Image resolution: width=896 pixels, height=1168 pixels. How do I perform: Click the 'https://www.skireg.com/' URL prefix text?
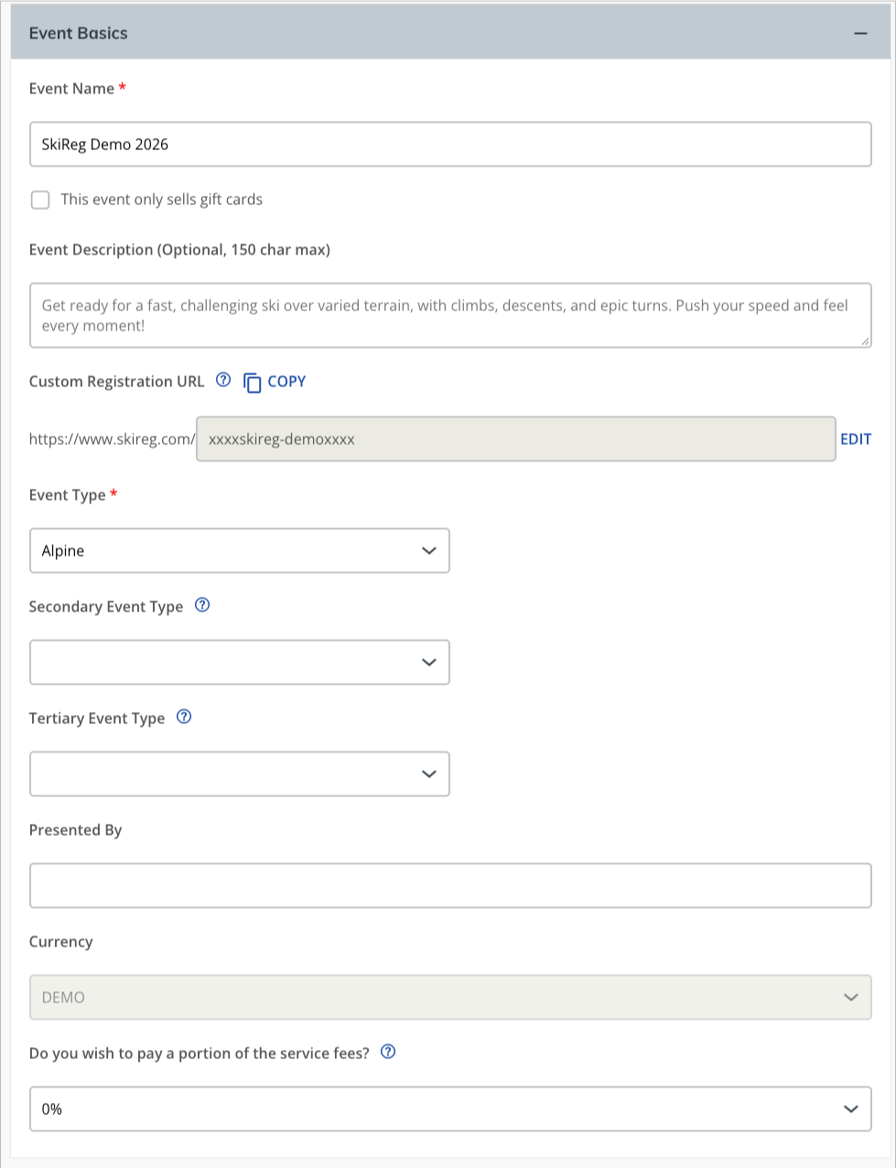tap(113, 439)
